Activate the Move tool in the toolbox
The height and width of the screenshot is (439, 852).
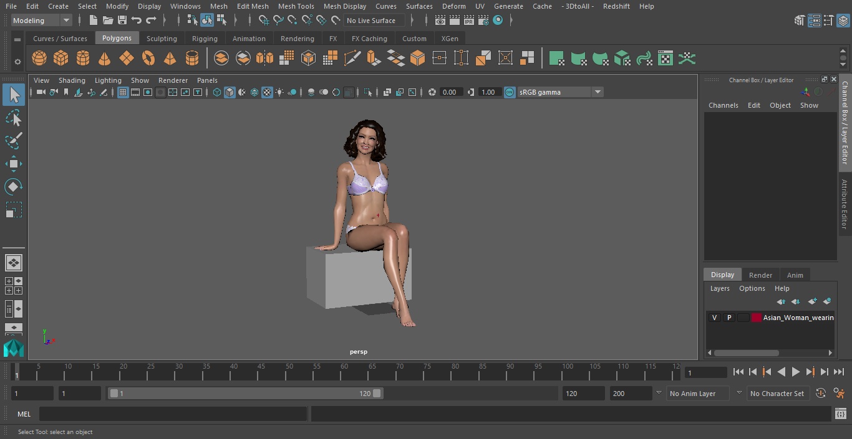click(x=14, y=164)
